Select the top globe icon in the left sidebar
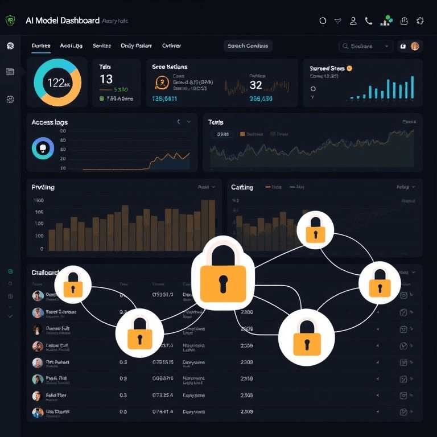437x437 pixels. 10,46
